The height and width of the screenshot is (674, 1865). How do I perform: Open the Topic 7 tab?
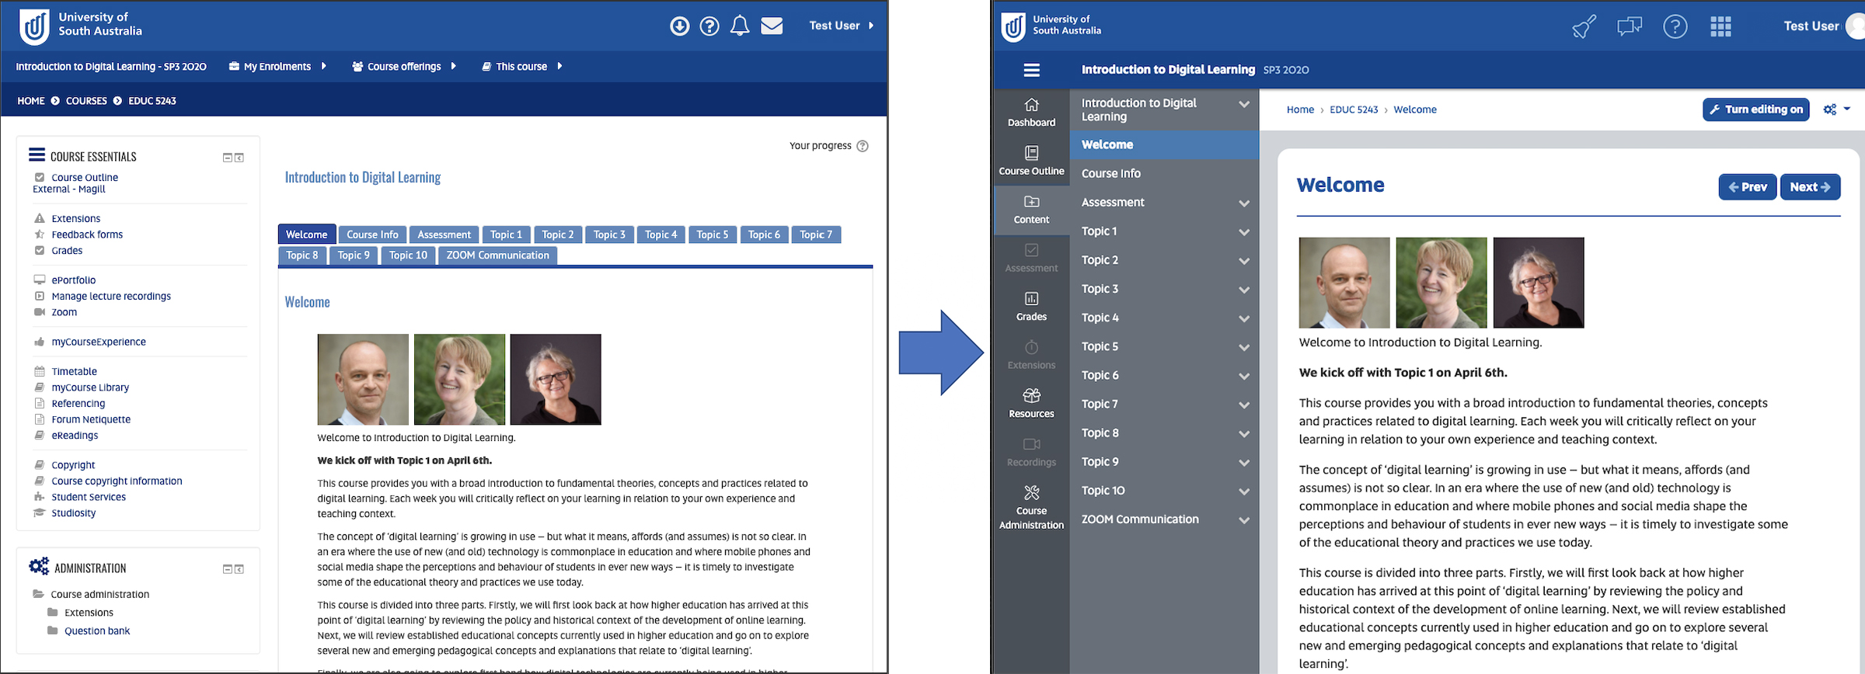click(816, 235)
